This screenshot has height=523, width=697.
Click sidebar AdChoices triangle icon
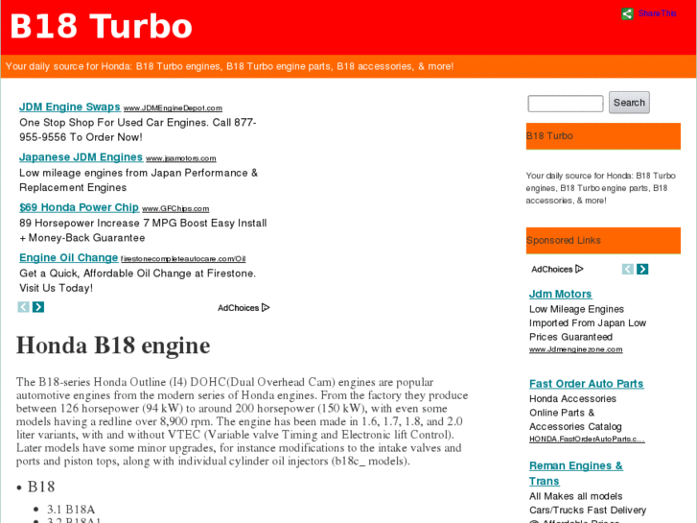(579, 269)
